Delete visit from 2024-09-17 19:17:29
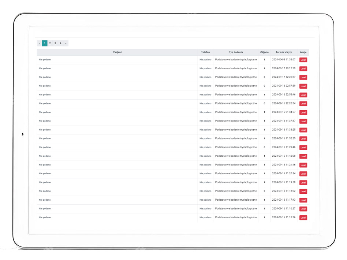This screenshot has width=347, height=260. point(303,68)
